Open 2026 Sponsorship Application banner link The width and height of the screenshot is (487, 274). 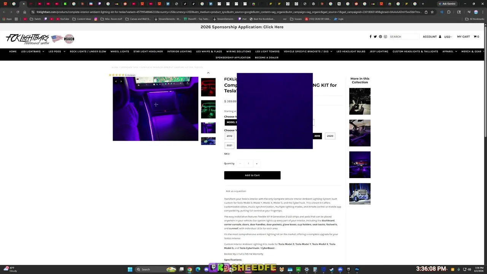242,27
